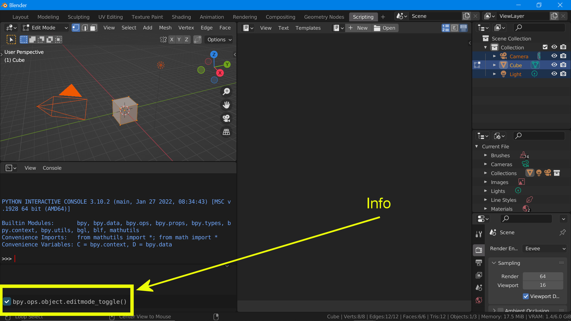Hide the Light object in viewport
Viewport: 571px width, 321px height.
[554, 74]
